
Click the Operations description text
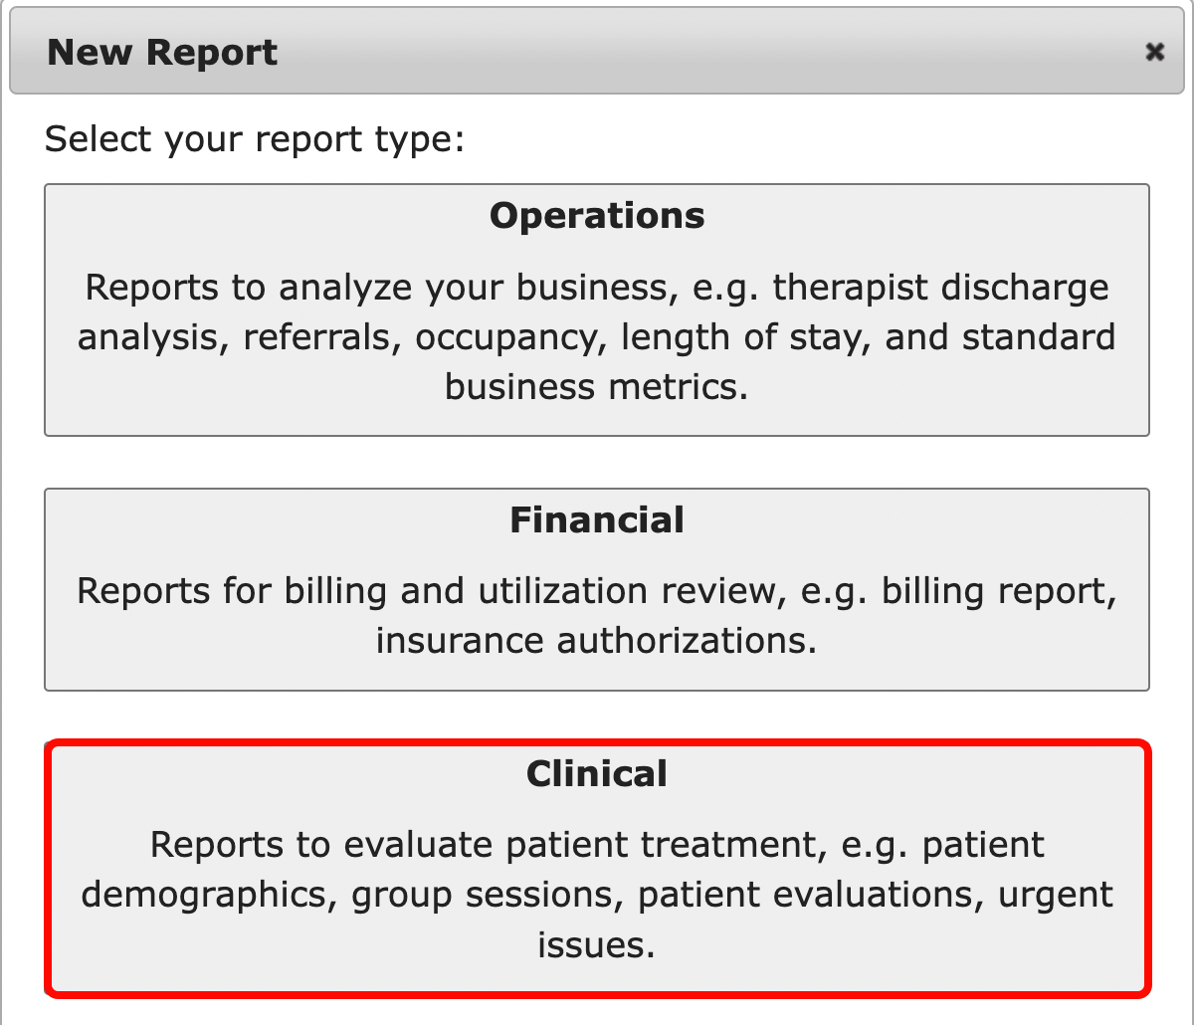596,336
